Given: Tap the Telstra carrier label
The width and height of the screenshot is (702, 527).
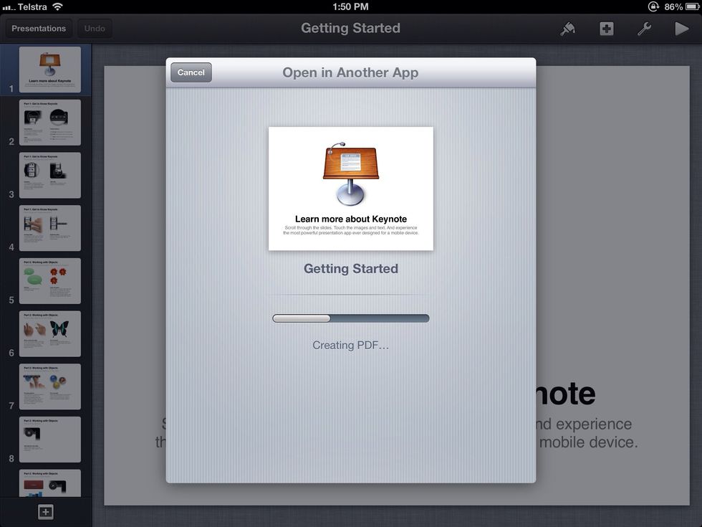Looking at the screenshot, I should [x=32, y=6].
